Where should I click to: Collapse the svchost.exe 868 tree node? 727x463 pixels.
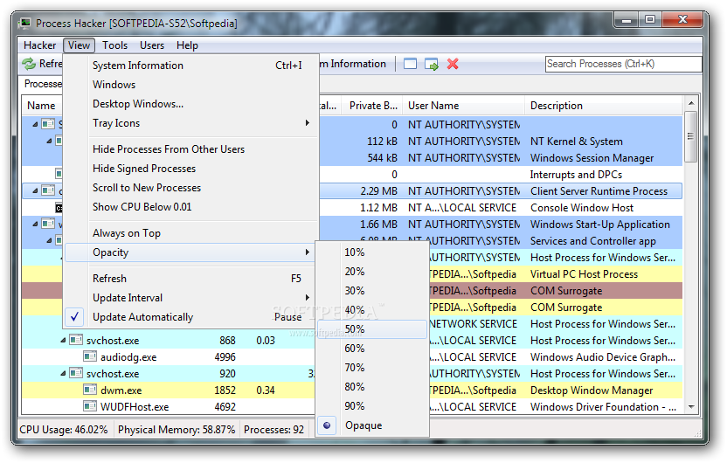pos(63,340)
